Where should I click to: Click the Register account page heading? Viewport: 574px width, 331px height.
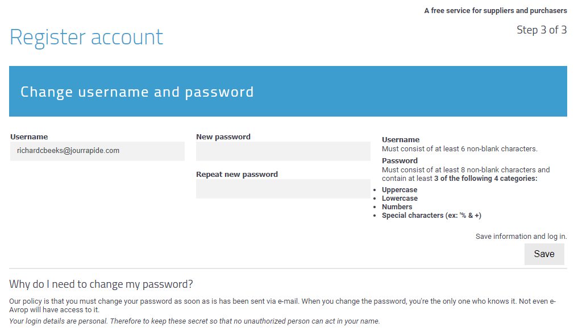(86, 37)
